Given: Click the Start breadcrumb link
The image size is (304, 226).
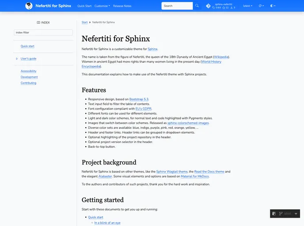Looking at the screenshot, I should click(x=84, y=22).
